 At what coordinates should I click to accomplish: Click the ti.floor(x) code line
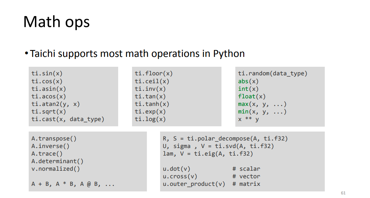click(x=153, y=74)
